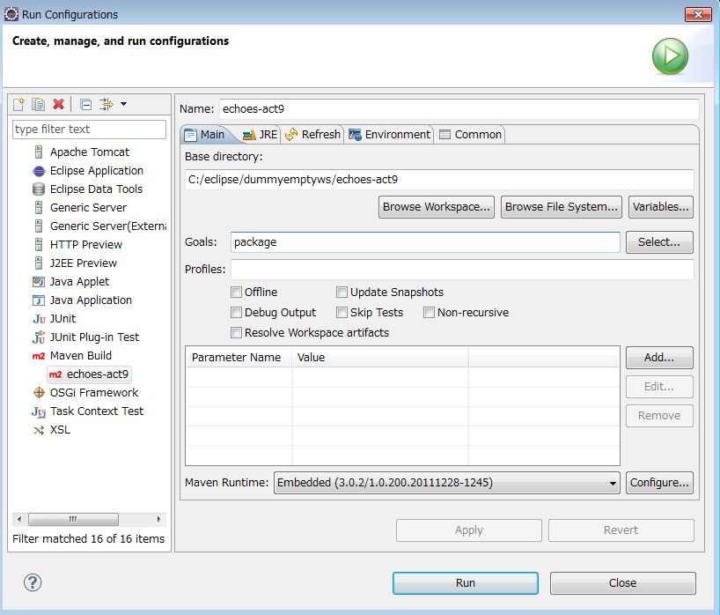Click the Value column header
Image resolution: width=720 pixels, height=615 pixels.
point(380,358)
